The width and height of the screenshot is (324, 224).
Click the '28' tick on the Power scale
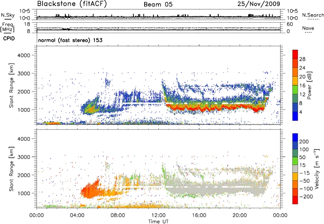point(302,59)
